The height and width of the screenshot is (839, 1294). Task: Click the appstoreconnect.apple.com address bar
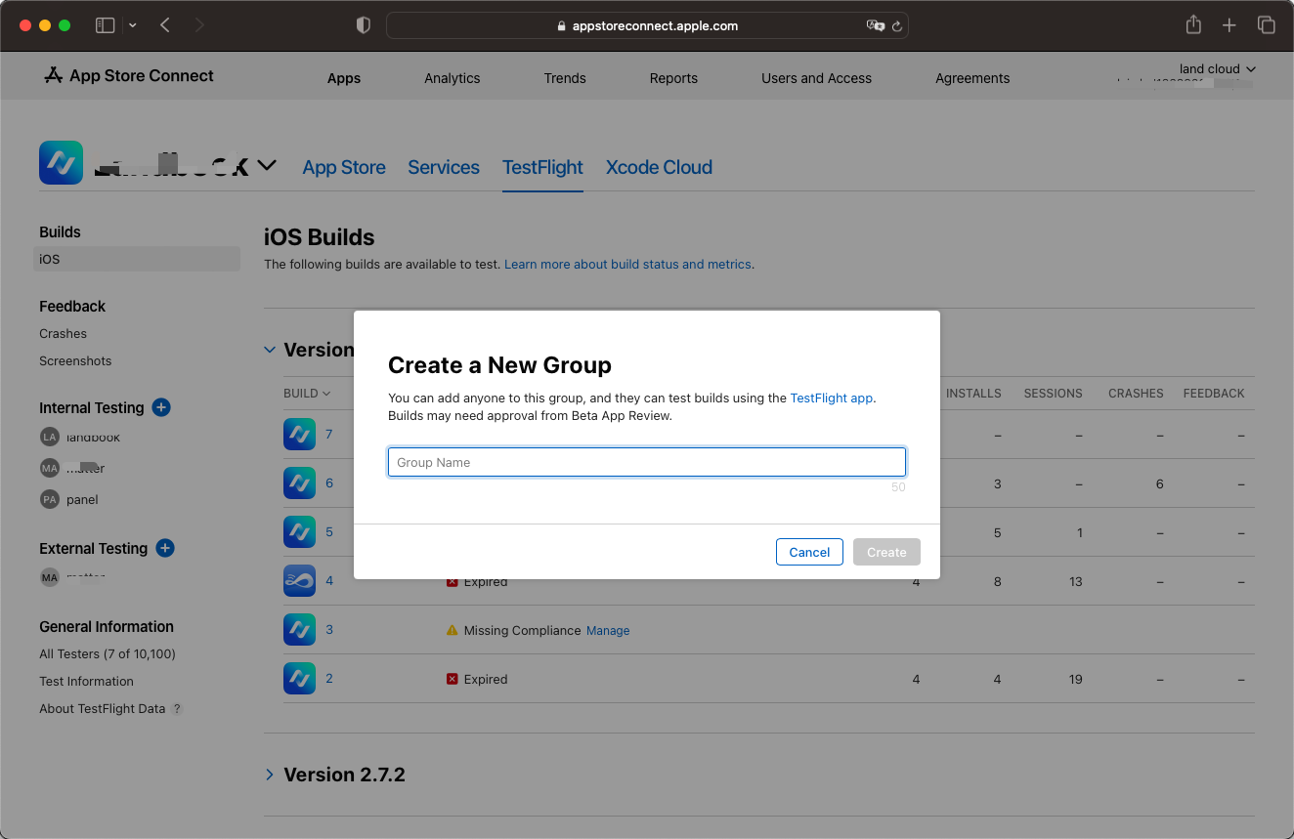point(647,25)
